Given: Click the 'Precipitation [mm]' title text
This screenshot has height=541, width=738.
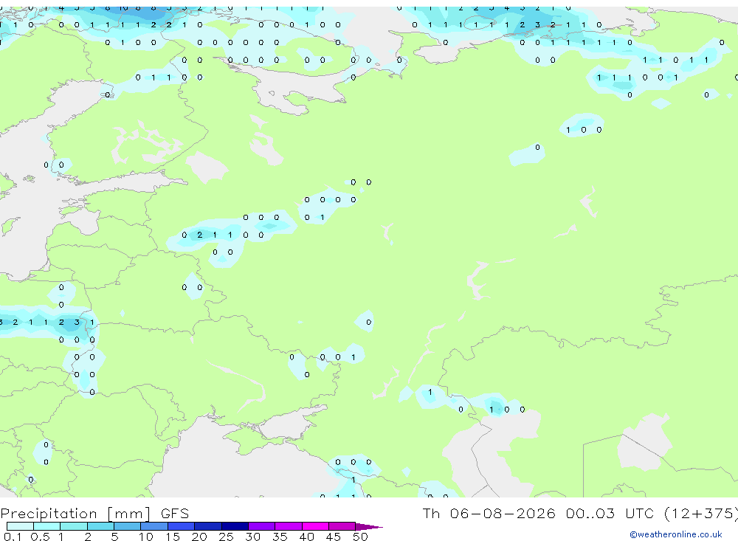Looking at the screenshot, I should tap(75, 514).
